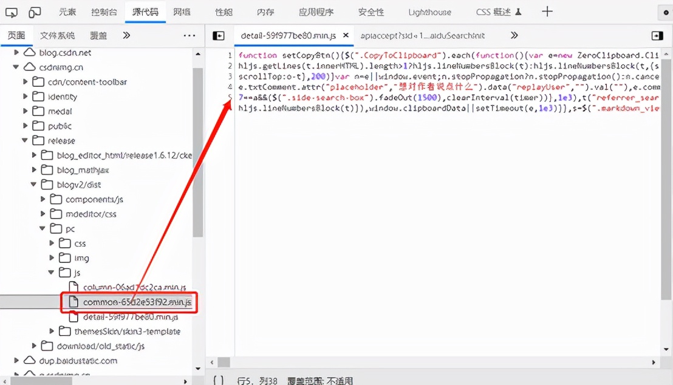Click the DevTools icon at top-right corner

pyautogui.click(x=666, y=12)
